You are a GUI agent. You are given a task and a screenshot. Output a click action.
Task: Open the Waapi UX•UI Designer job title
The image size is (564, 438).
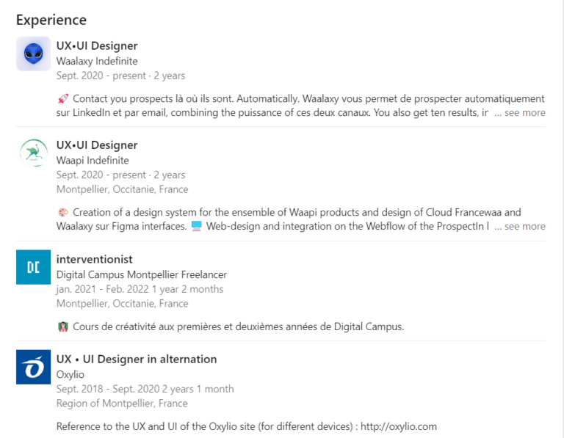tap(97, 145)
